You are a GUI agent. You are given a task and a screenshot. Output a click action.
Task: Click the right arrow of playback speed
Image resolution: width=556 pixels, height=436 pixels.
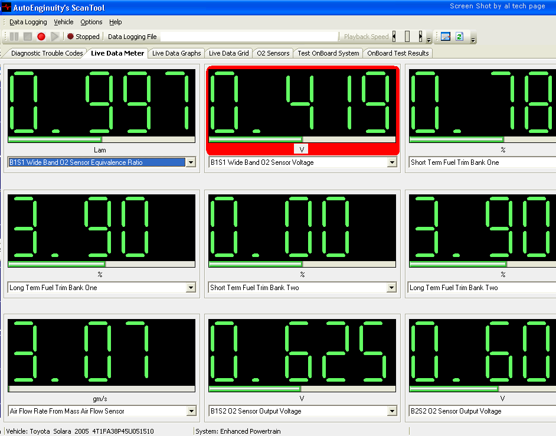[x=420, y=37]
